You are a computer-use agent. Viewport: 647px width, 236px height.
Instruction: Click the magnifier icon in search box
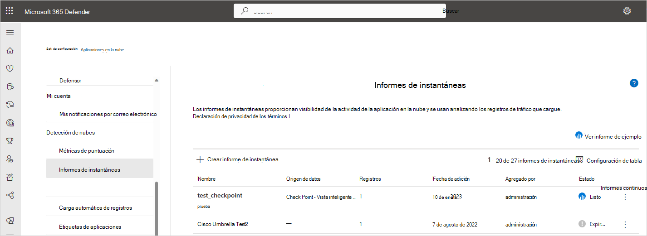tap(245, 11)
